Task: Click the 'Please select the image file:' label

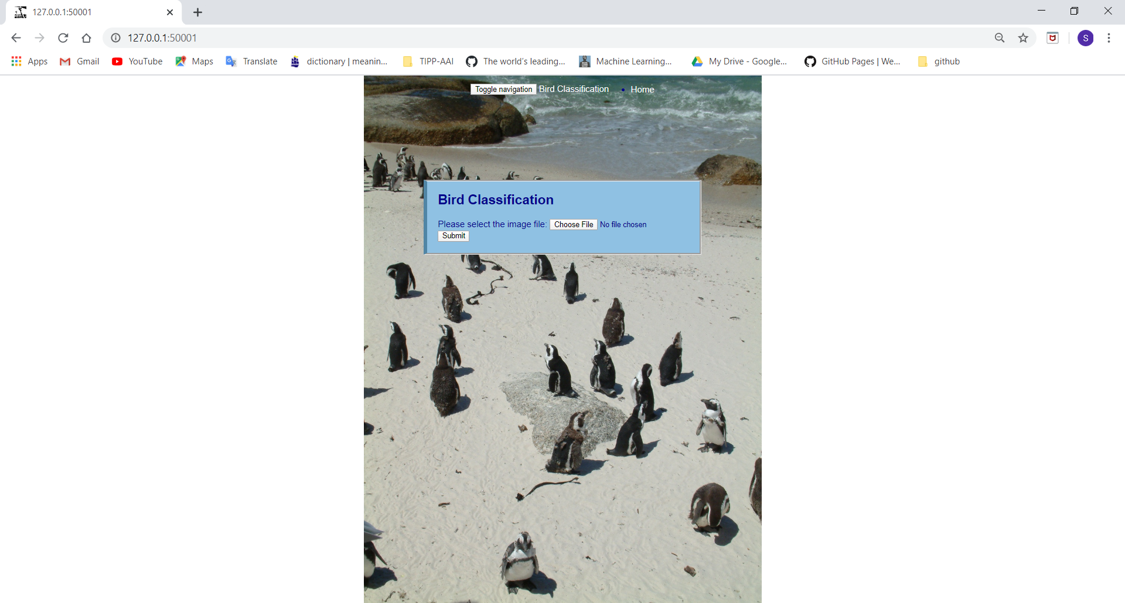Action: 492,224
